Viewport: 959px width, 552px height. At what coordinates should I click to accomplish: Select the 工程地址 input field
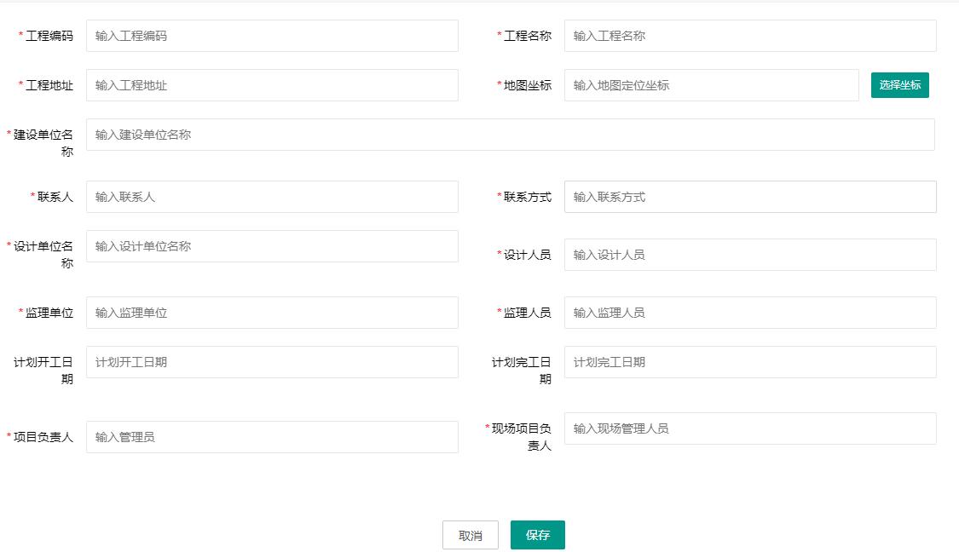coord(271,85)
